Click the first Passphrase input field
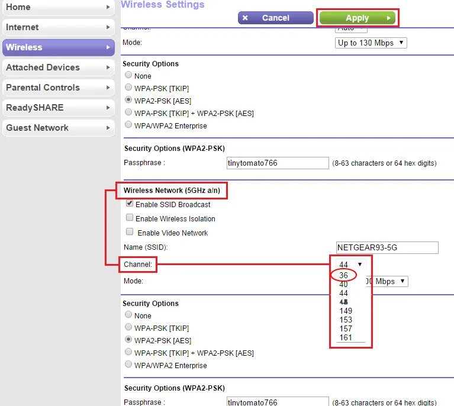 (x=278, y=163)
